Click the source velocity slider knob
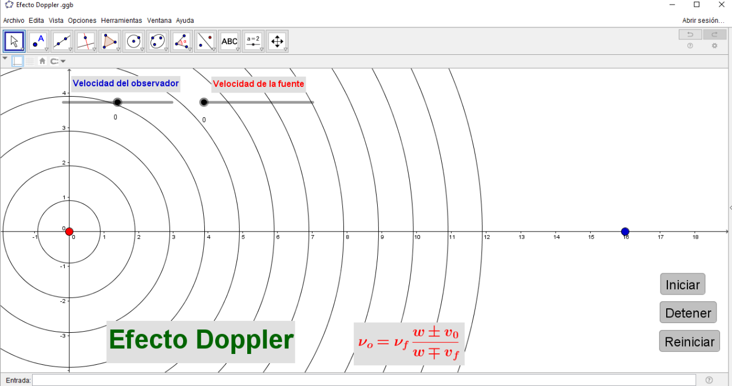The image size is (732, 386). tap(204, 102)
